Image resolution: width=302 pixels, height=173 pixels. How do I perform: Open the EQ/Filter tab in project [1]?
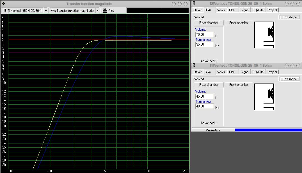tap(258, 72)
